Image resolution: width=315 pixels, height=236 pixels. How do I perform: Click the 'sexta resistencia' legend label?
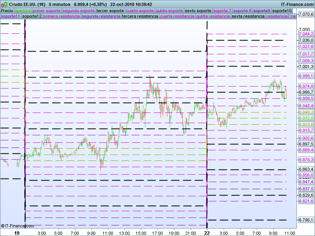248,17
